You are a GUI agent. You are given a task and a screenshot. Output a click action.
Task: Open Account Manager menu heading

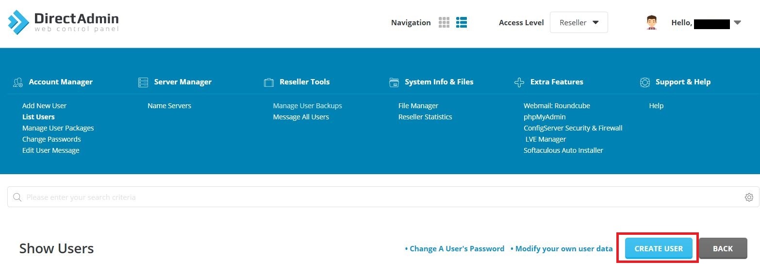61,82
